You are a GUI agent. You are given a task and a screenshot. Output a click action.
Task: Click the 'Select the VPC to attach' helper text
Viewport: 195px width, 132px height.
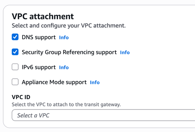[66, 104]
